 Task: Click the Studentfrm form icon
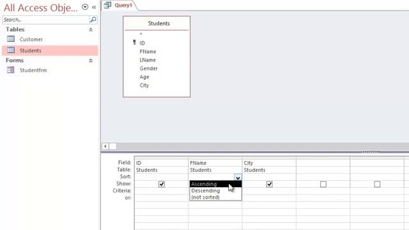(x=11, y=70)
